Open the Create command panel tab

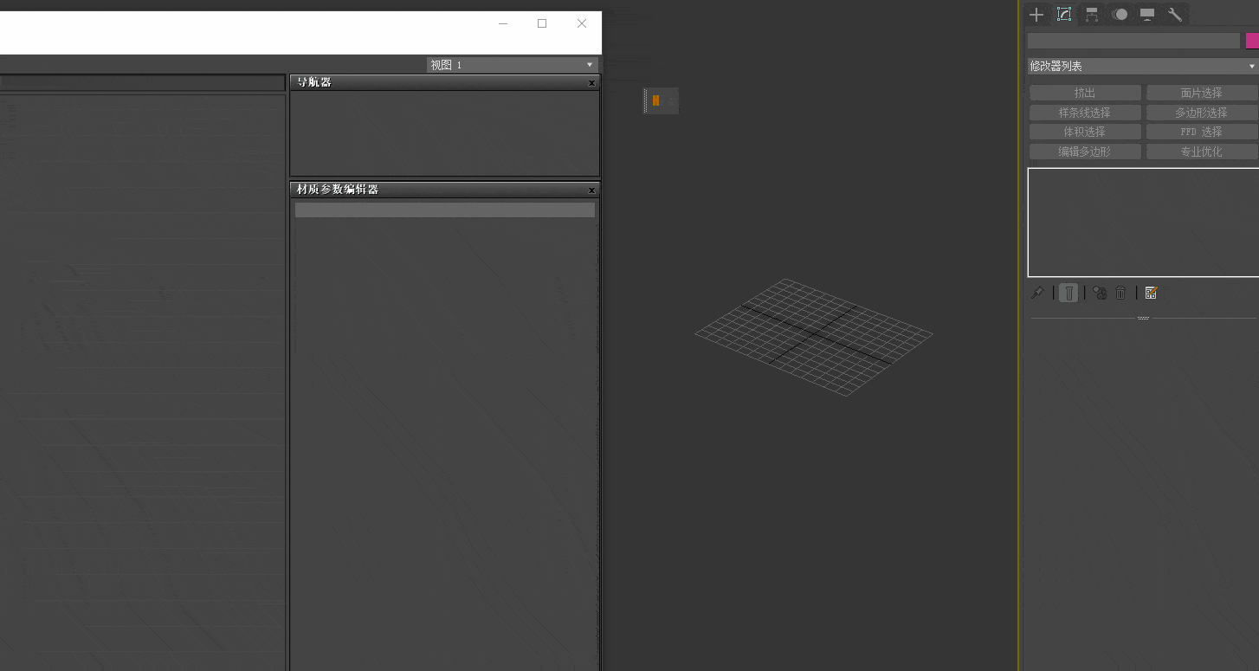coord(1036,15)
